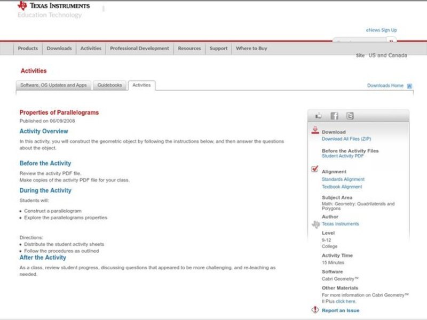Share the activity on Facebook
This screenshot has width=427, height=320.
pos(334,116)
